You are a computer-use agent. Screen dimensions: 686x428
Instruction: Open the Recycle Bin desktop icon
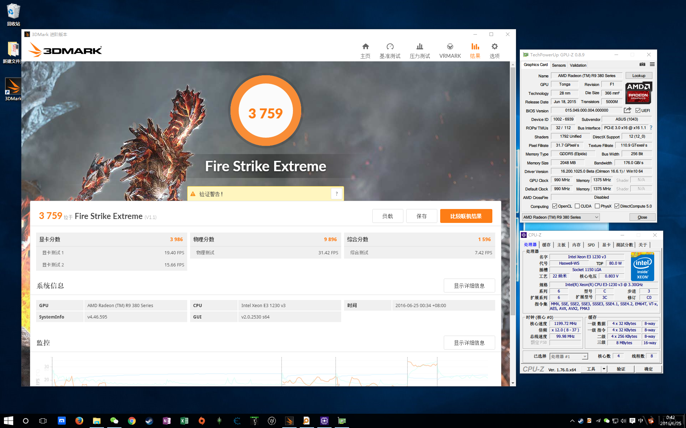click(x=14, y=15)
